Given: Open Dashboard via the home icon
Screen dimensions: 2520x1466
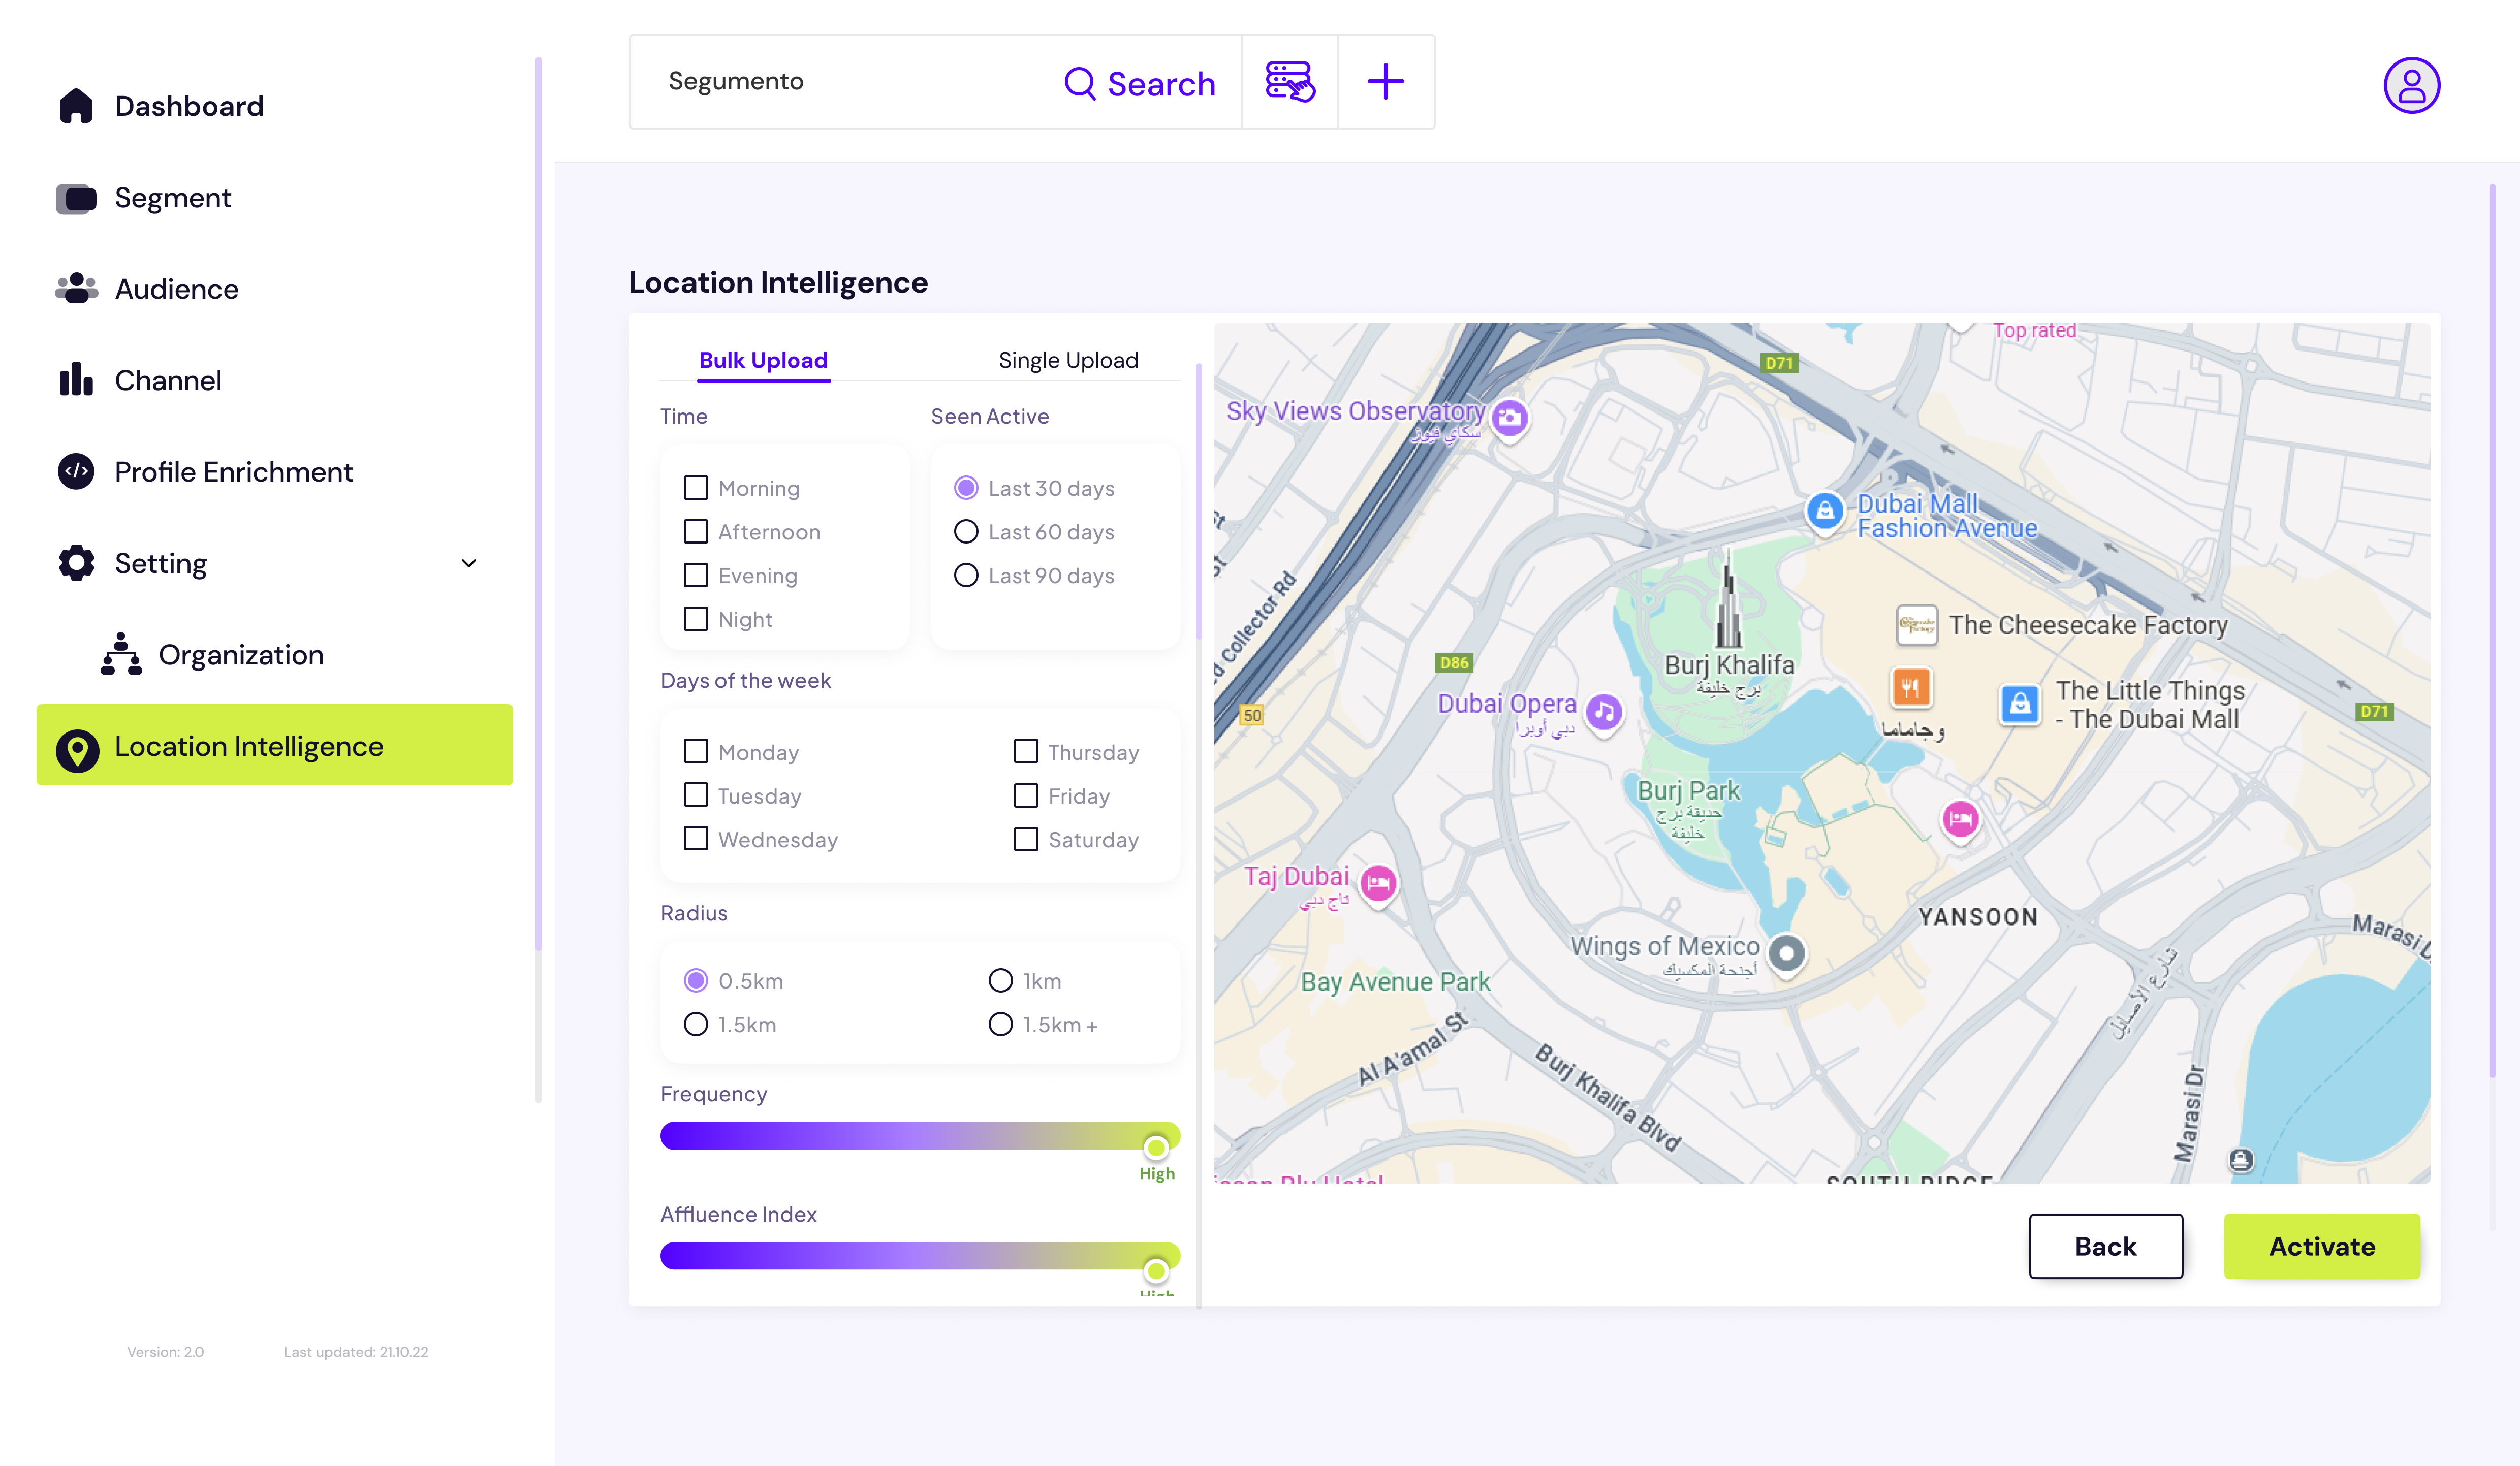Looking at the screenshot, I should (76, 106).
